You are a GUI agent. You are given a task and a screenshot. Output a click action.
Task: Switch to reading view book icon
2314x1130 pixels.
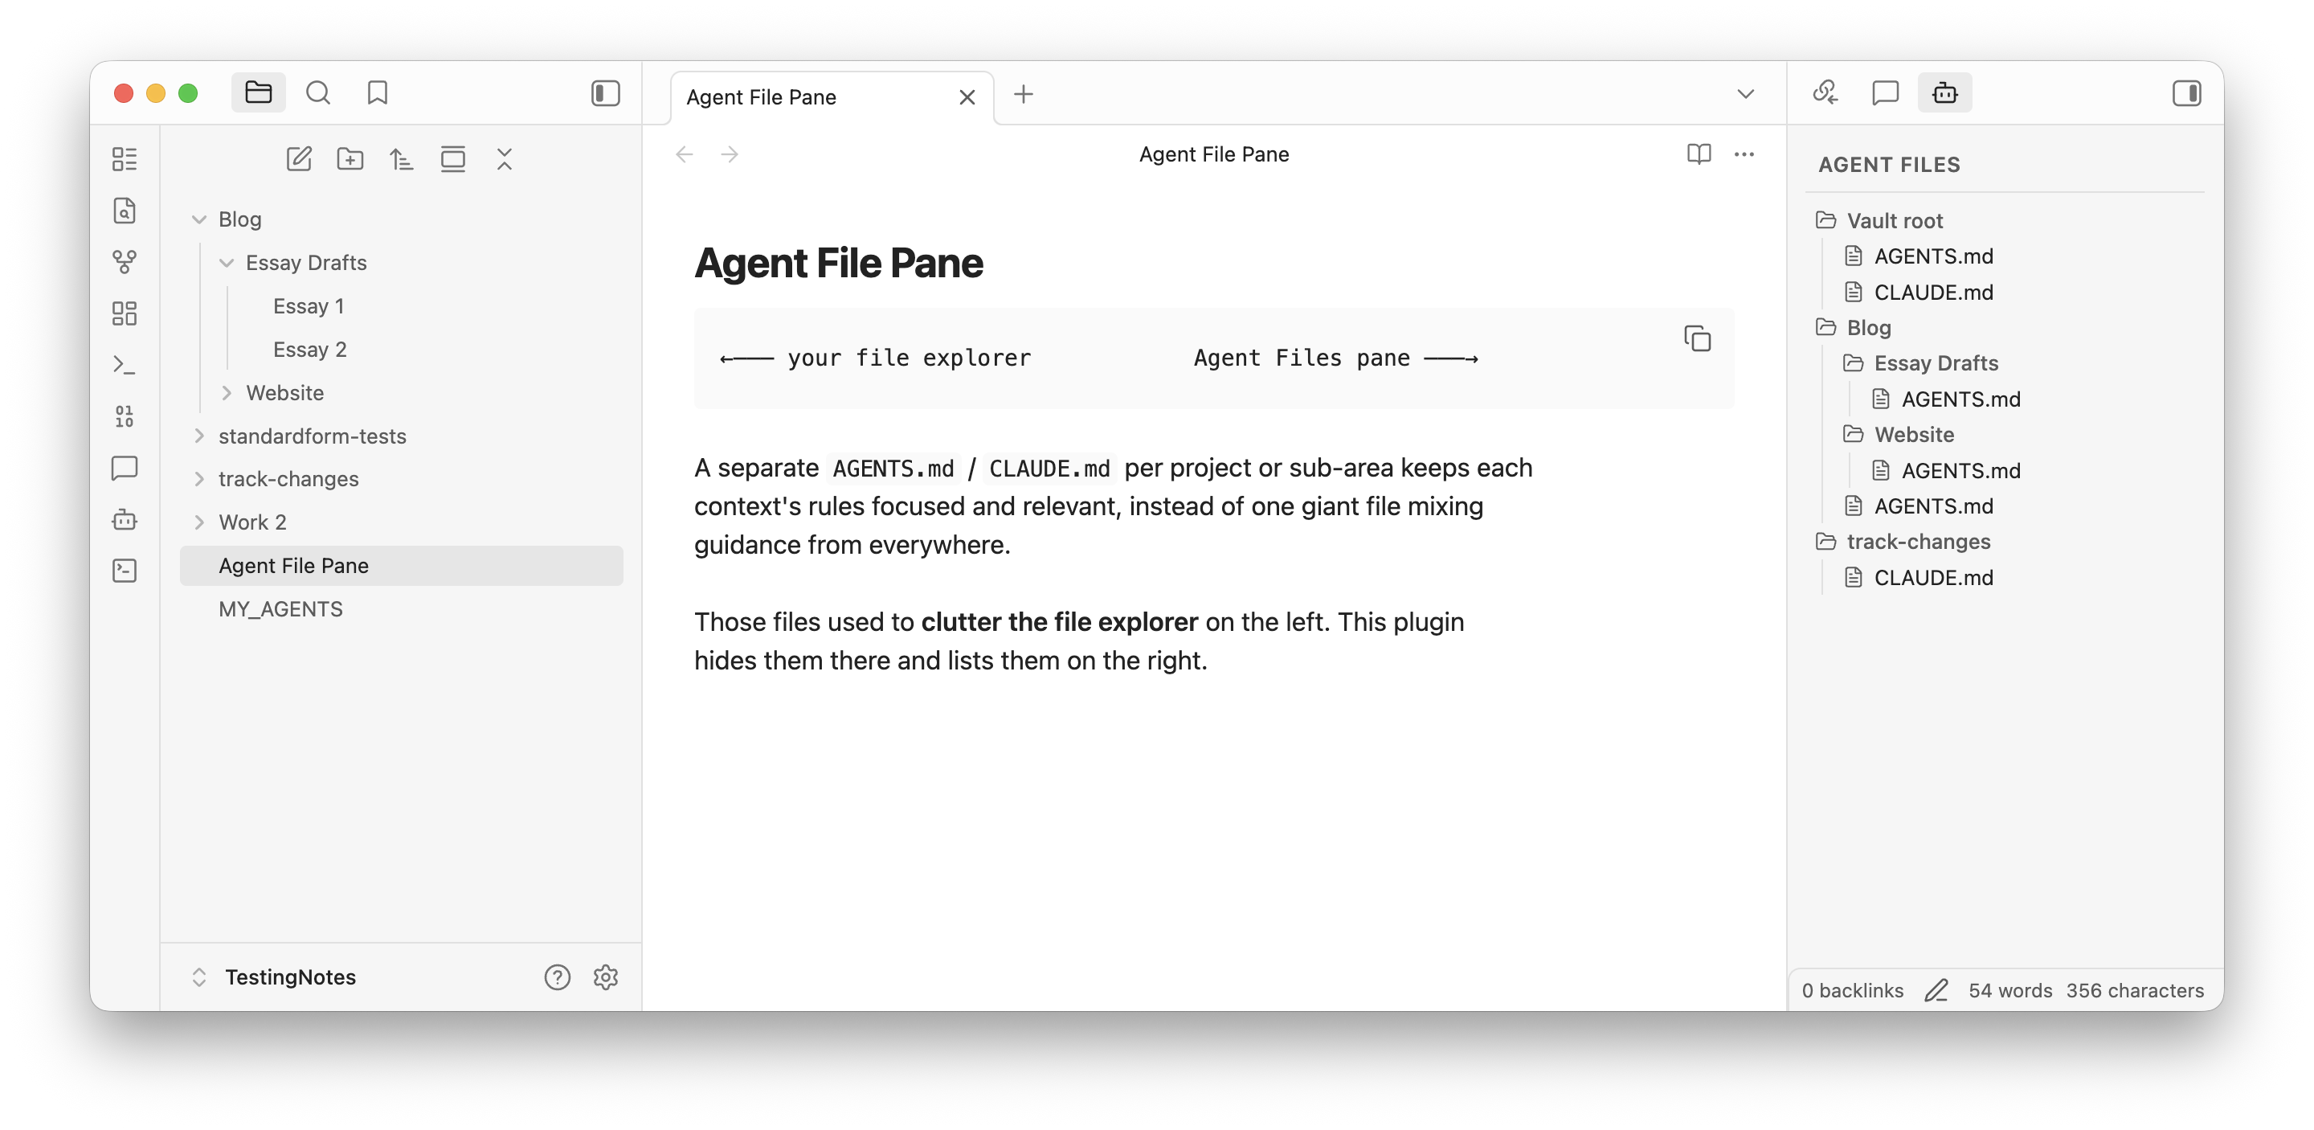pos(1699,154)
